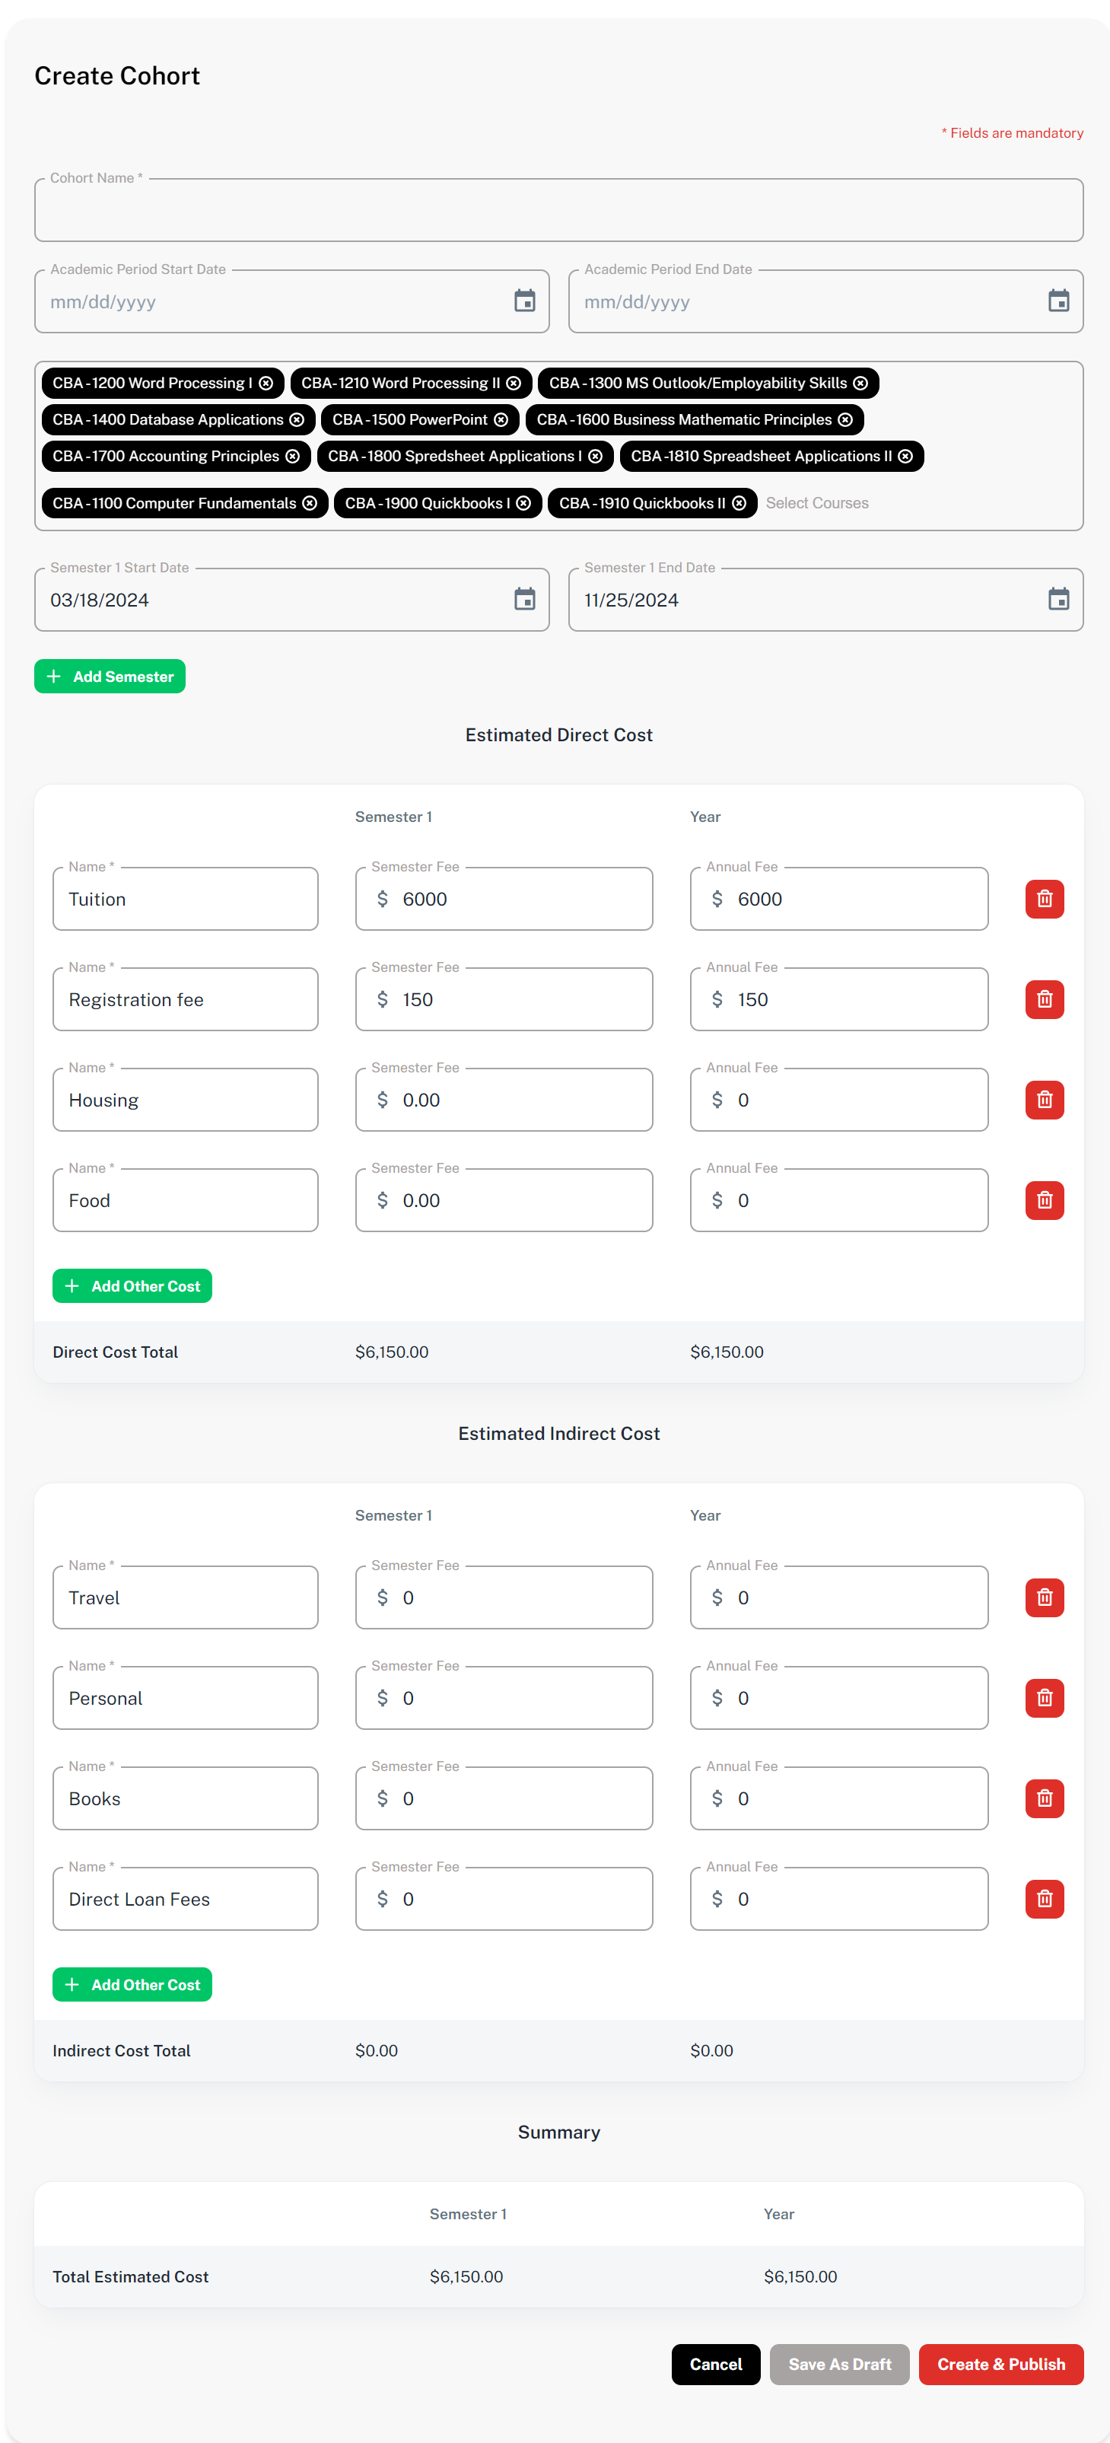The height and width of the screenshot is (2443, 1110).
Task: Open calendar for Academic Period Start Date
Action: pyautogui.click(x=524, y=301)
